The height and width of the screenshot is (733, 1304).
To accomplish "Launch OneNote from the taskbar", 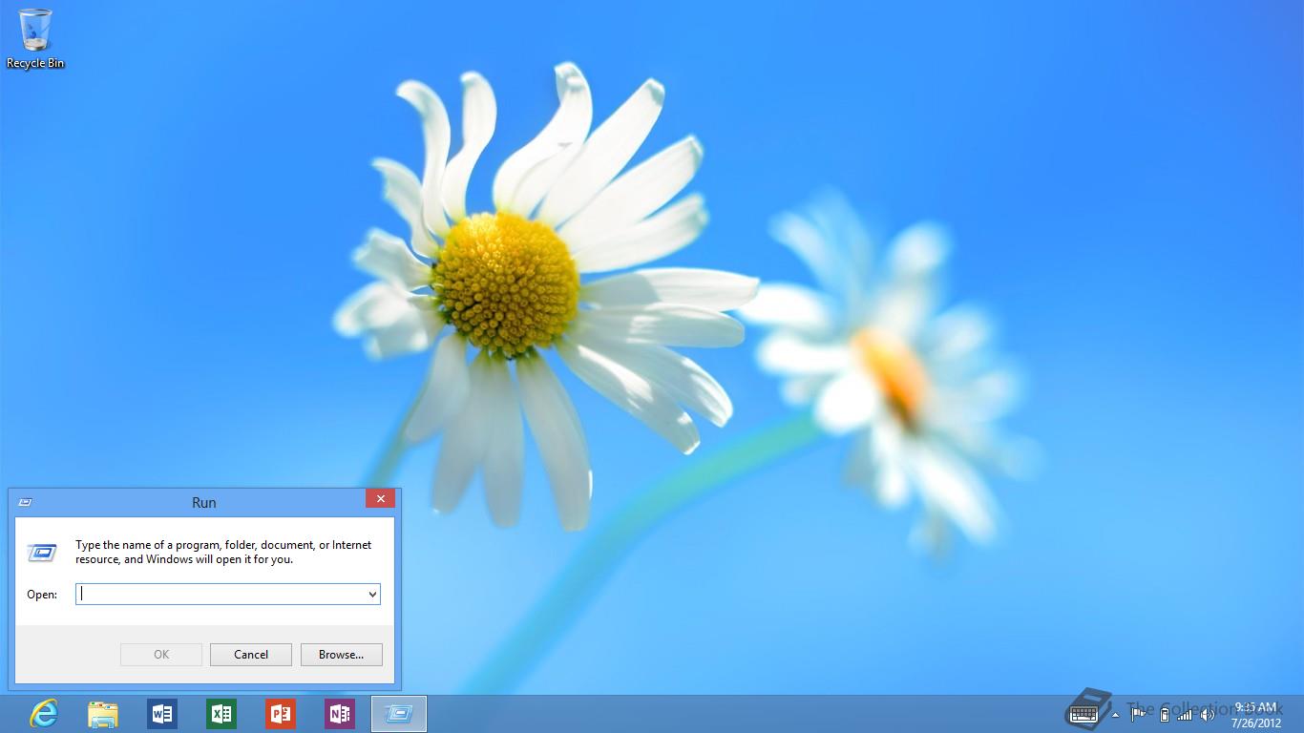I will [340, 713].
